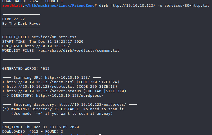This screenshot has height=135, width=212.
Task: Click the START_TIME timestamp line
Action: [43, 42]
